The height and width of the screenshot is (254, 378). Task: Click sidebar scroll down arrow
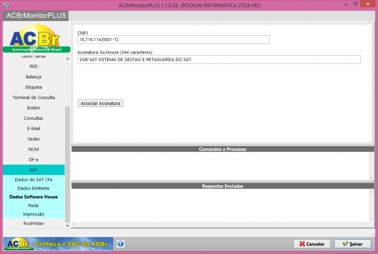point(68,226)
